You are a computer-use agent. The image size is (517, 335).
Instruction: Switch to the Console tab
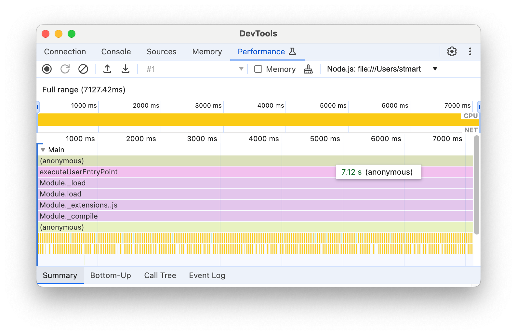coord(116,52)
